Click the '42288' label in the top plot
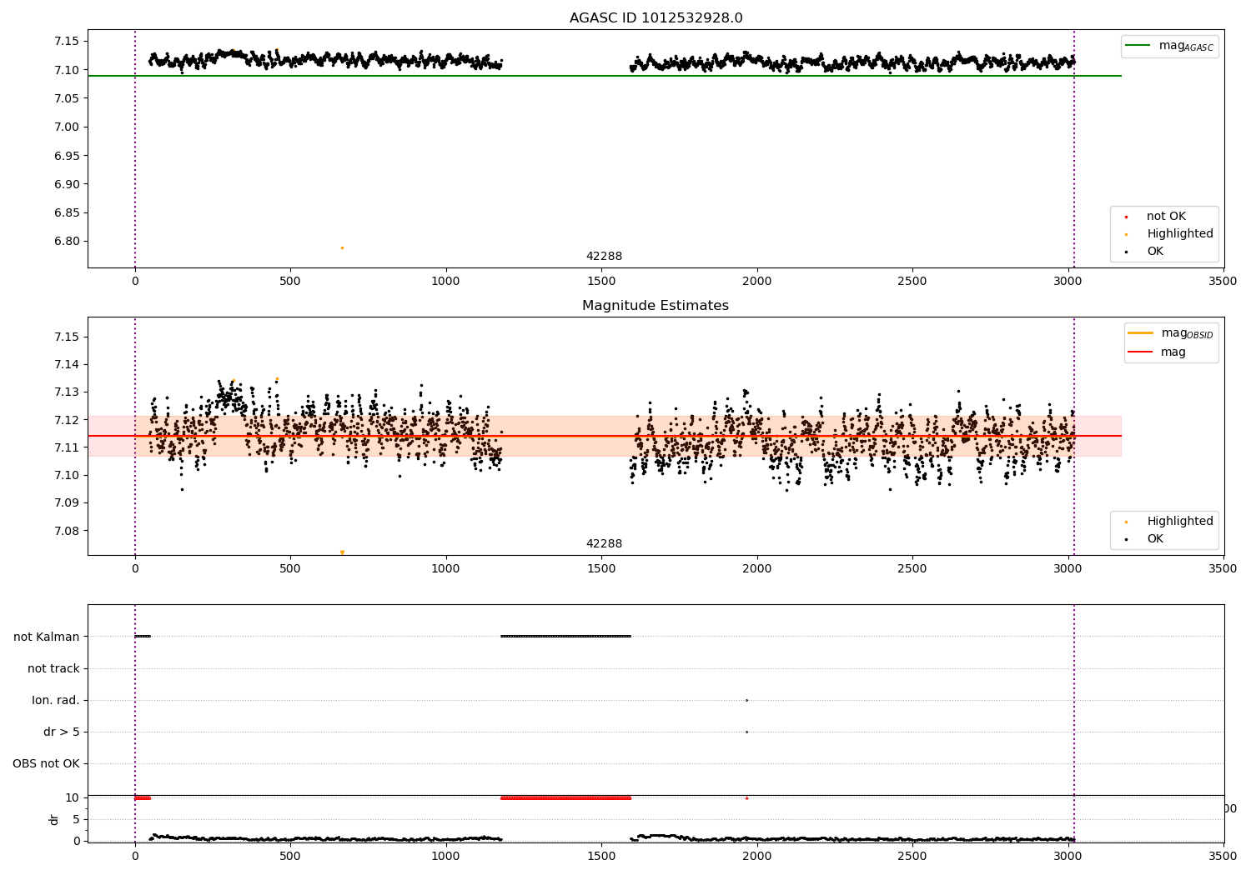 tap(604, 257)
